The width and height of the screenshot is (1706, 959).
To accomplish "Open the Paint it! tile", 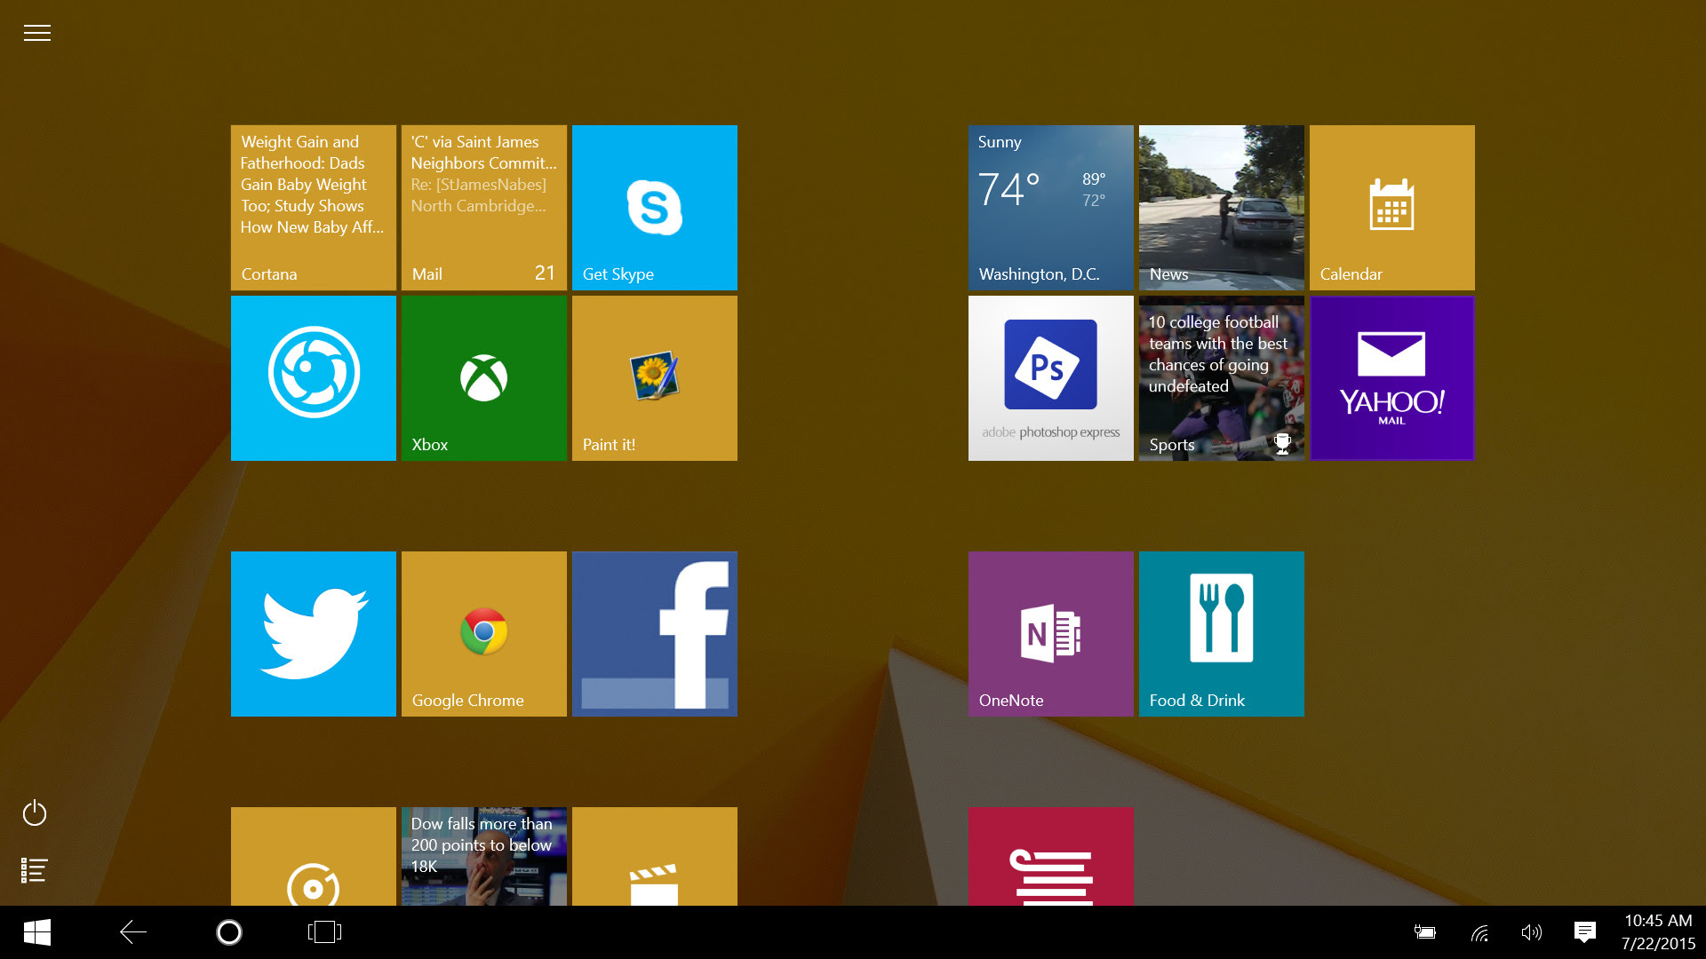I will (655, 378).
